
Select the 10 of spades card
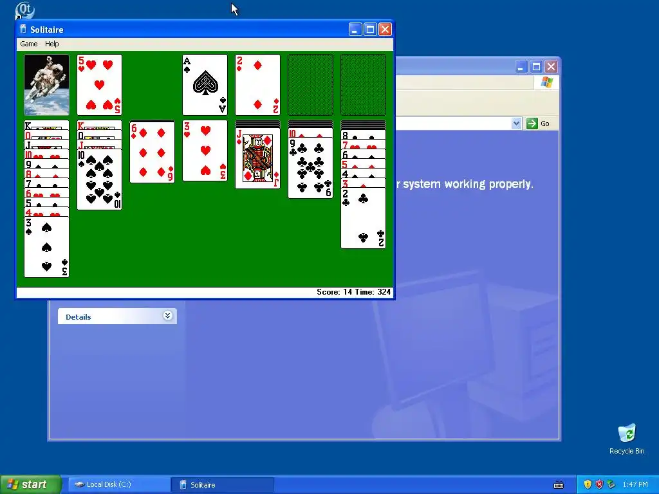tap(100, 179)
